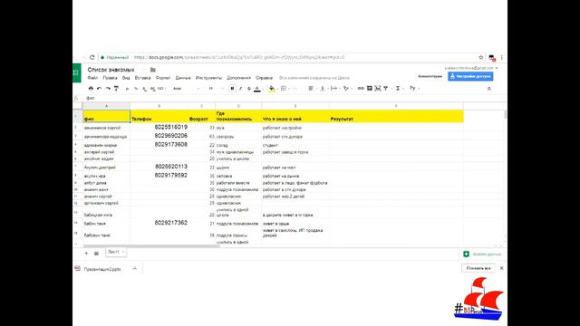Viewport: 580px width, 326px height.
Task: Select cell with phone 8029217362
Action: [x=159, y=223]
